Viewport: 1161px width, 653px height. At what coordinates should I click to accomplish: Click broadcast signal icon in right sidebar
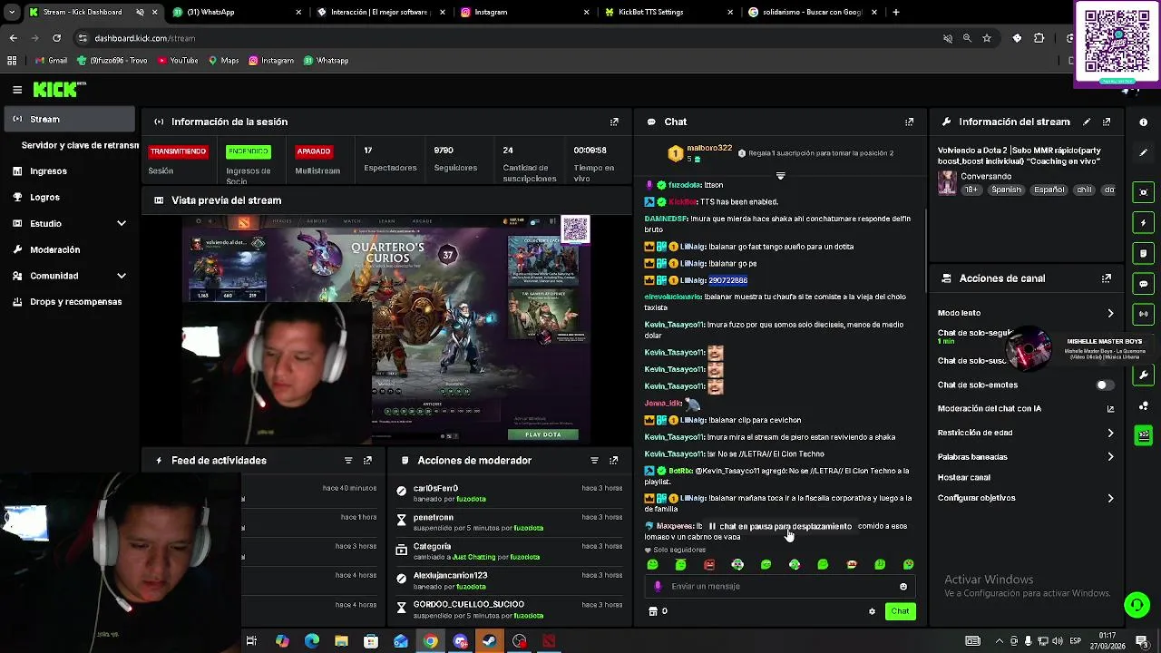1144,314
